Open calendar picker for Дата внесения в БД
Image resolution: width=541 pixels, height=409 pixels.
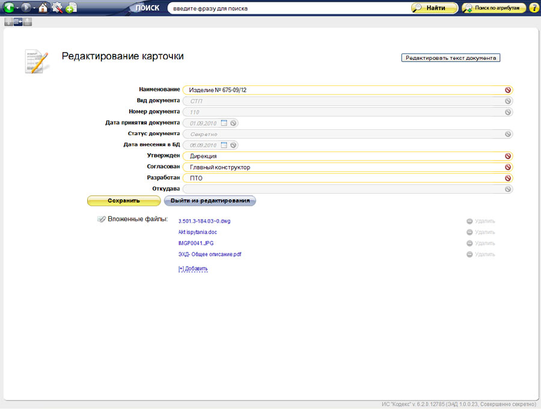point(224,145)
